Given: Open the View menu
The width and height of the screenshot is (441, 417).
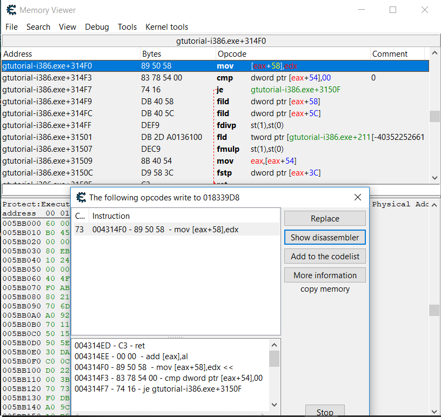Looking at the screenshot, I should point(67,26).
